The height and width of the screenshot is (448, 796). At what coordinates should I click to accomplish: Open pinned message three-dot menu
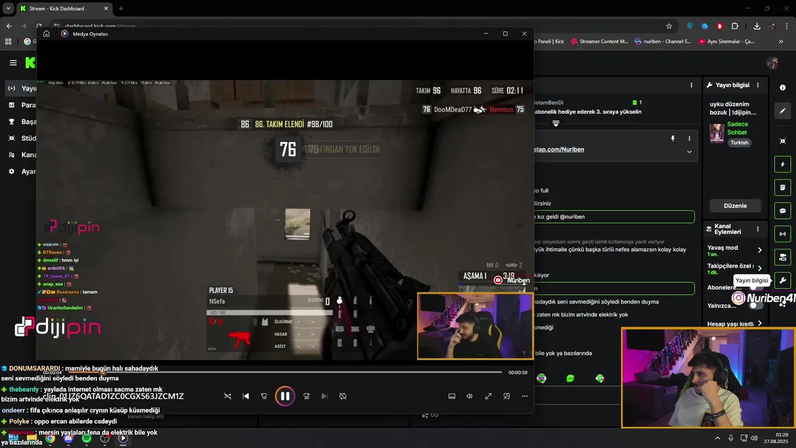pyautogui.click(x=689, y=139)
